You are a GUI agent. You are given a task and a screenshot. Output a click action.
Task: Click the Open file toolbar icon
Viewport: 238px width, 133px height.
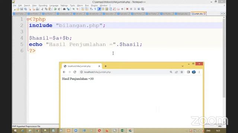18,9
